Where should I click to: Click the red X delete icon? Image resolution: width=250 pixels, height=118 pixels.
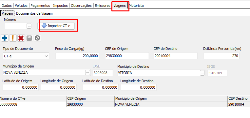[21, 38]
